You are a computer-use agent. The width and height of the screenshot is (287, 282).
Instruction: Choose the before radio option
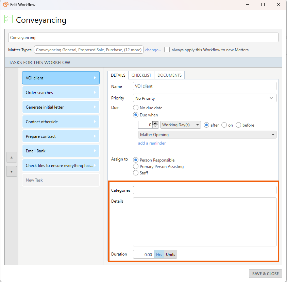pos(238,125)
